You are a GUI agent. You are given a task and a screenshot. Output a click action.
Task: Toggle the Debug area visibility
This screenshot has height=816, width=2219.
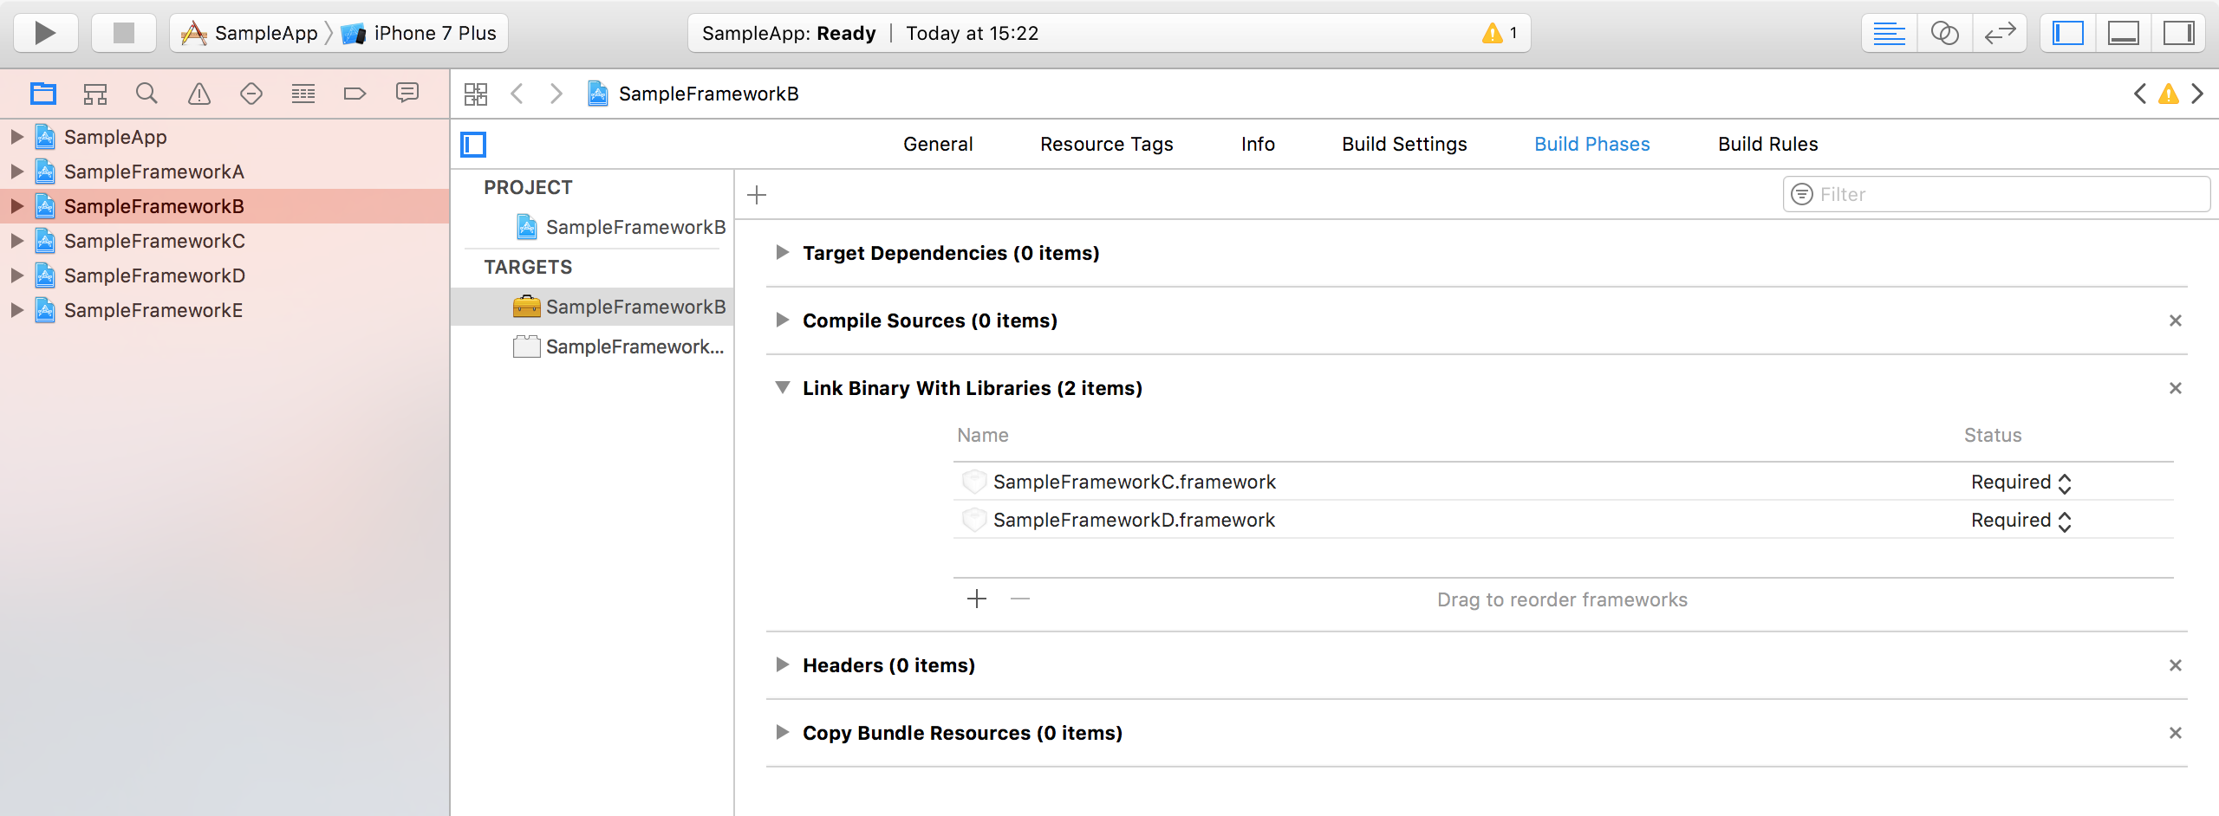coord(2123,33)
